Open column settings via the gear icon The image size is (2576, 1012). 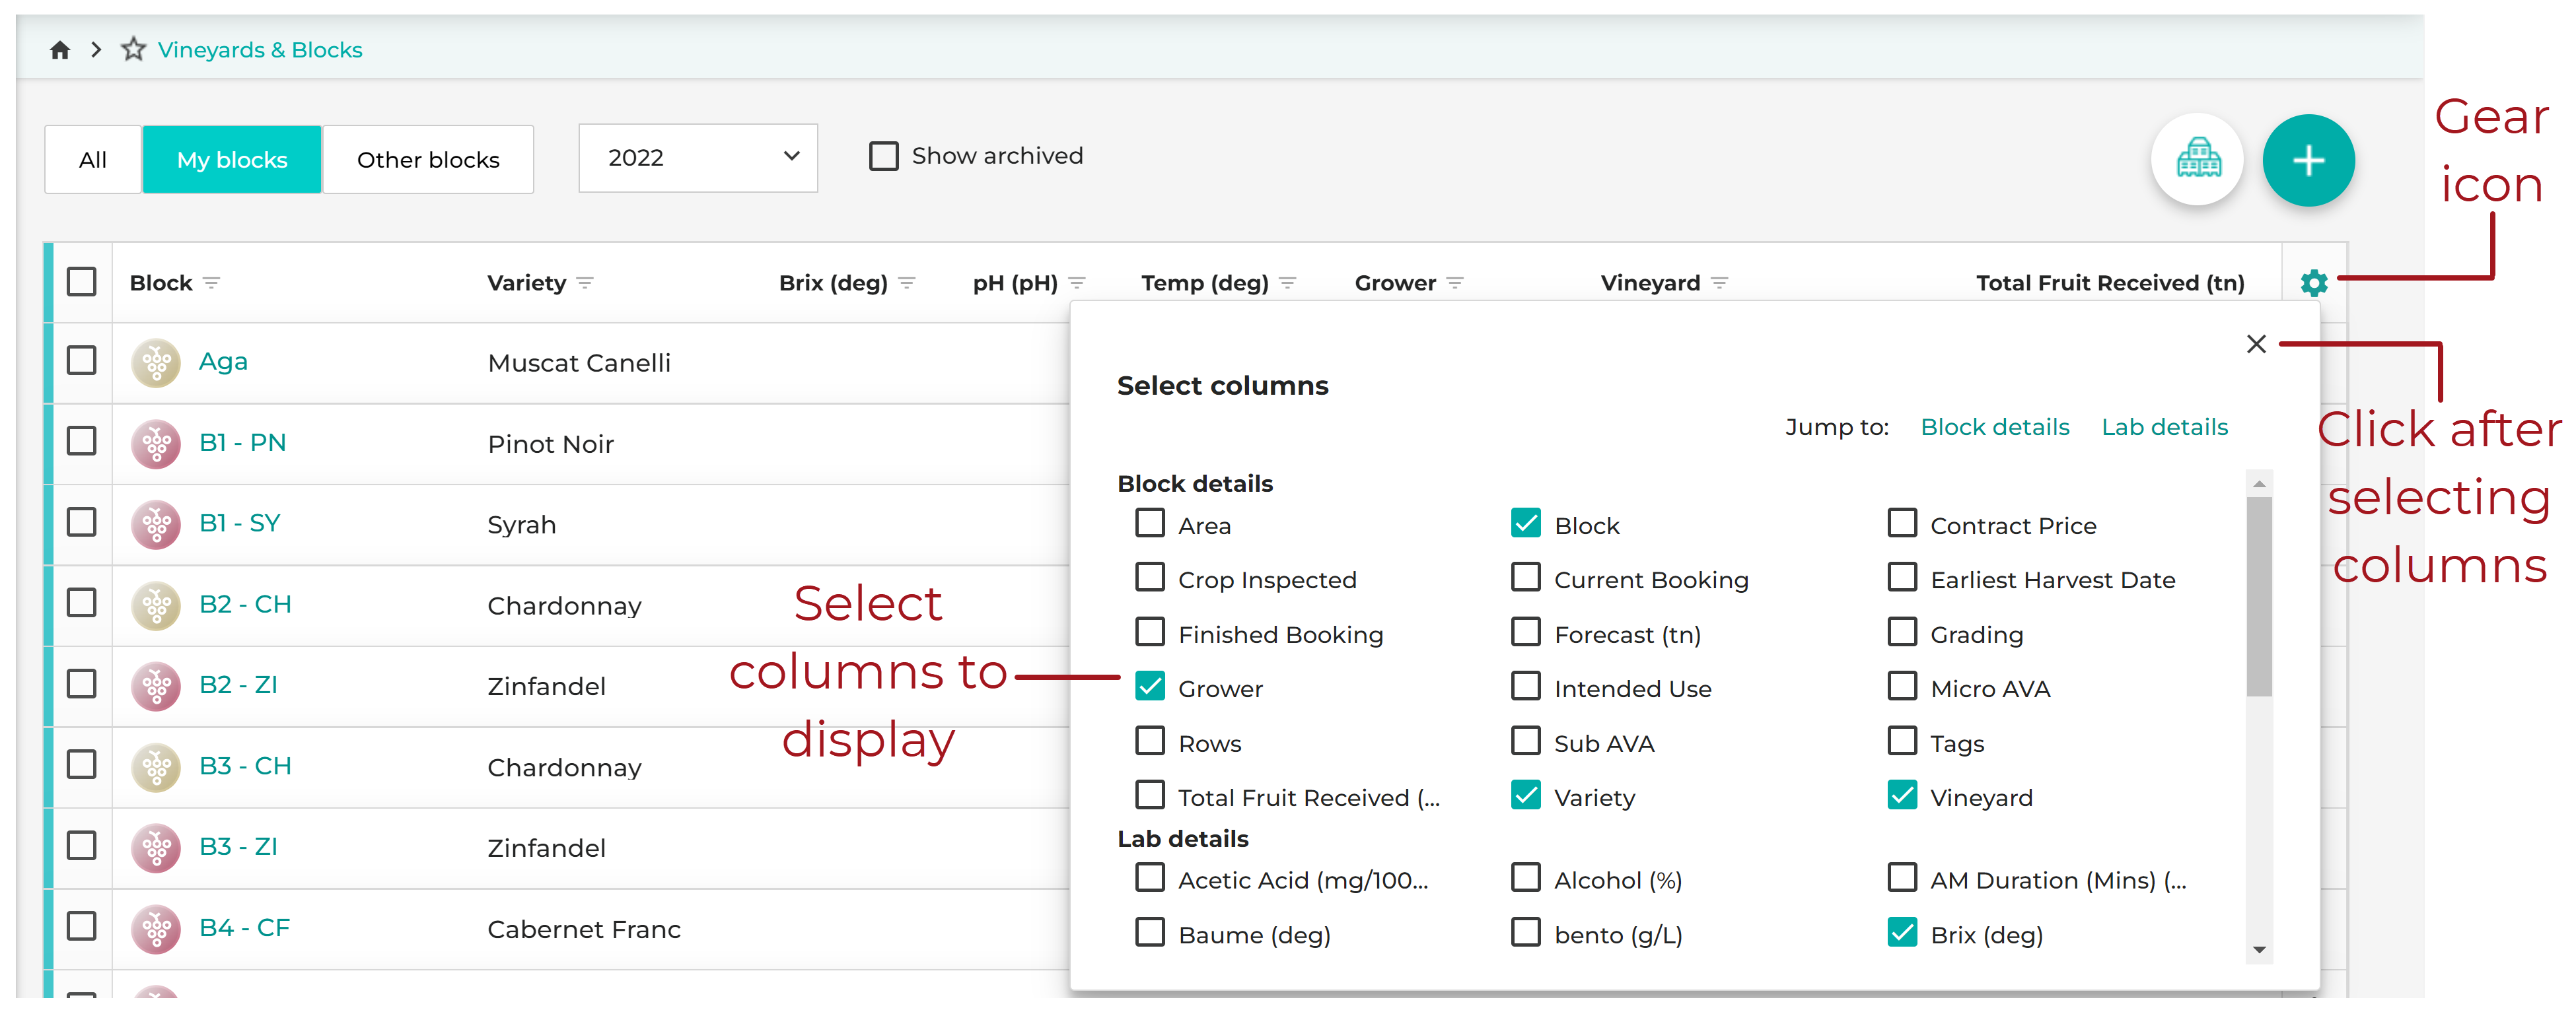2314,283
